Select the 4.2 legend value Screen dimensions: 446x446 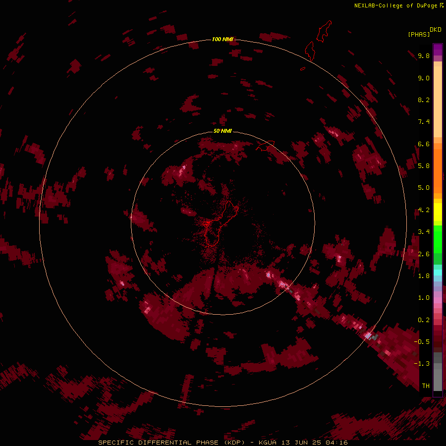tap(424, 210)
